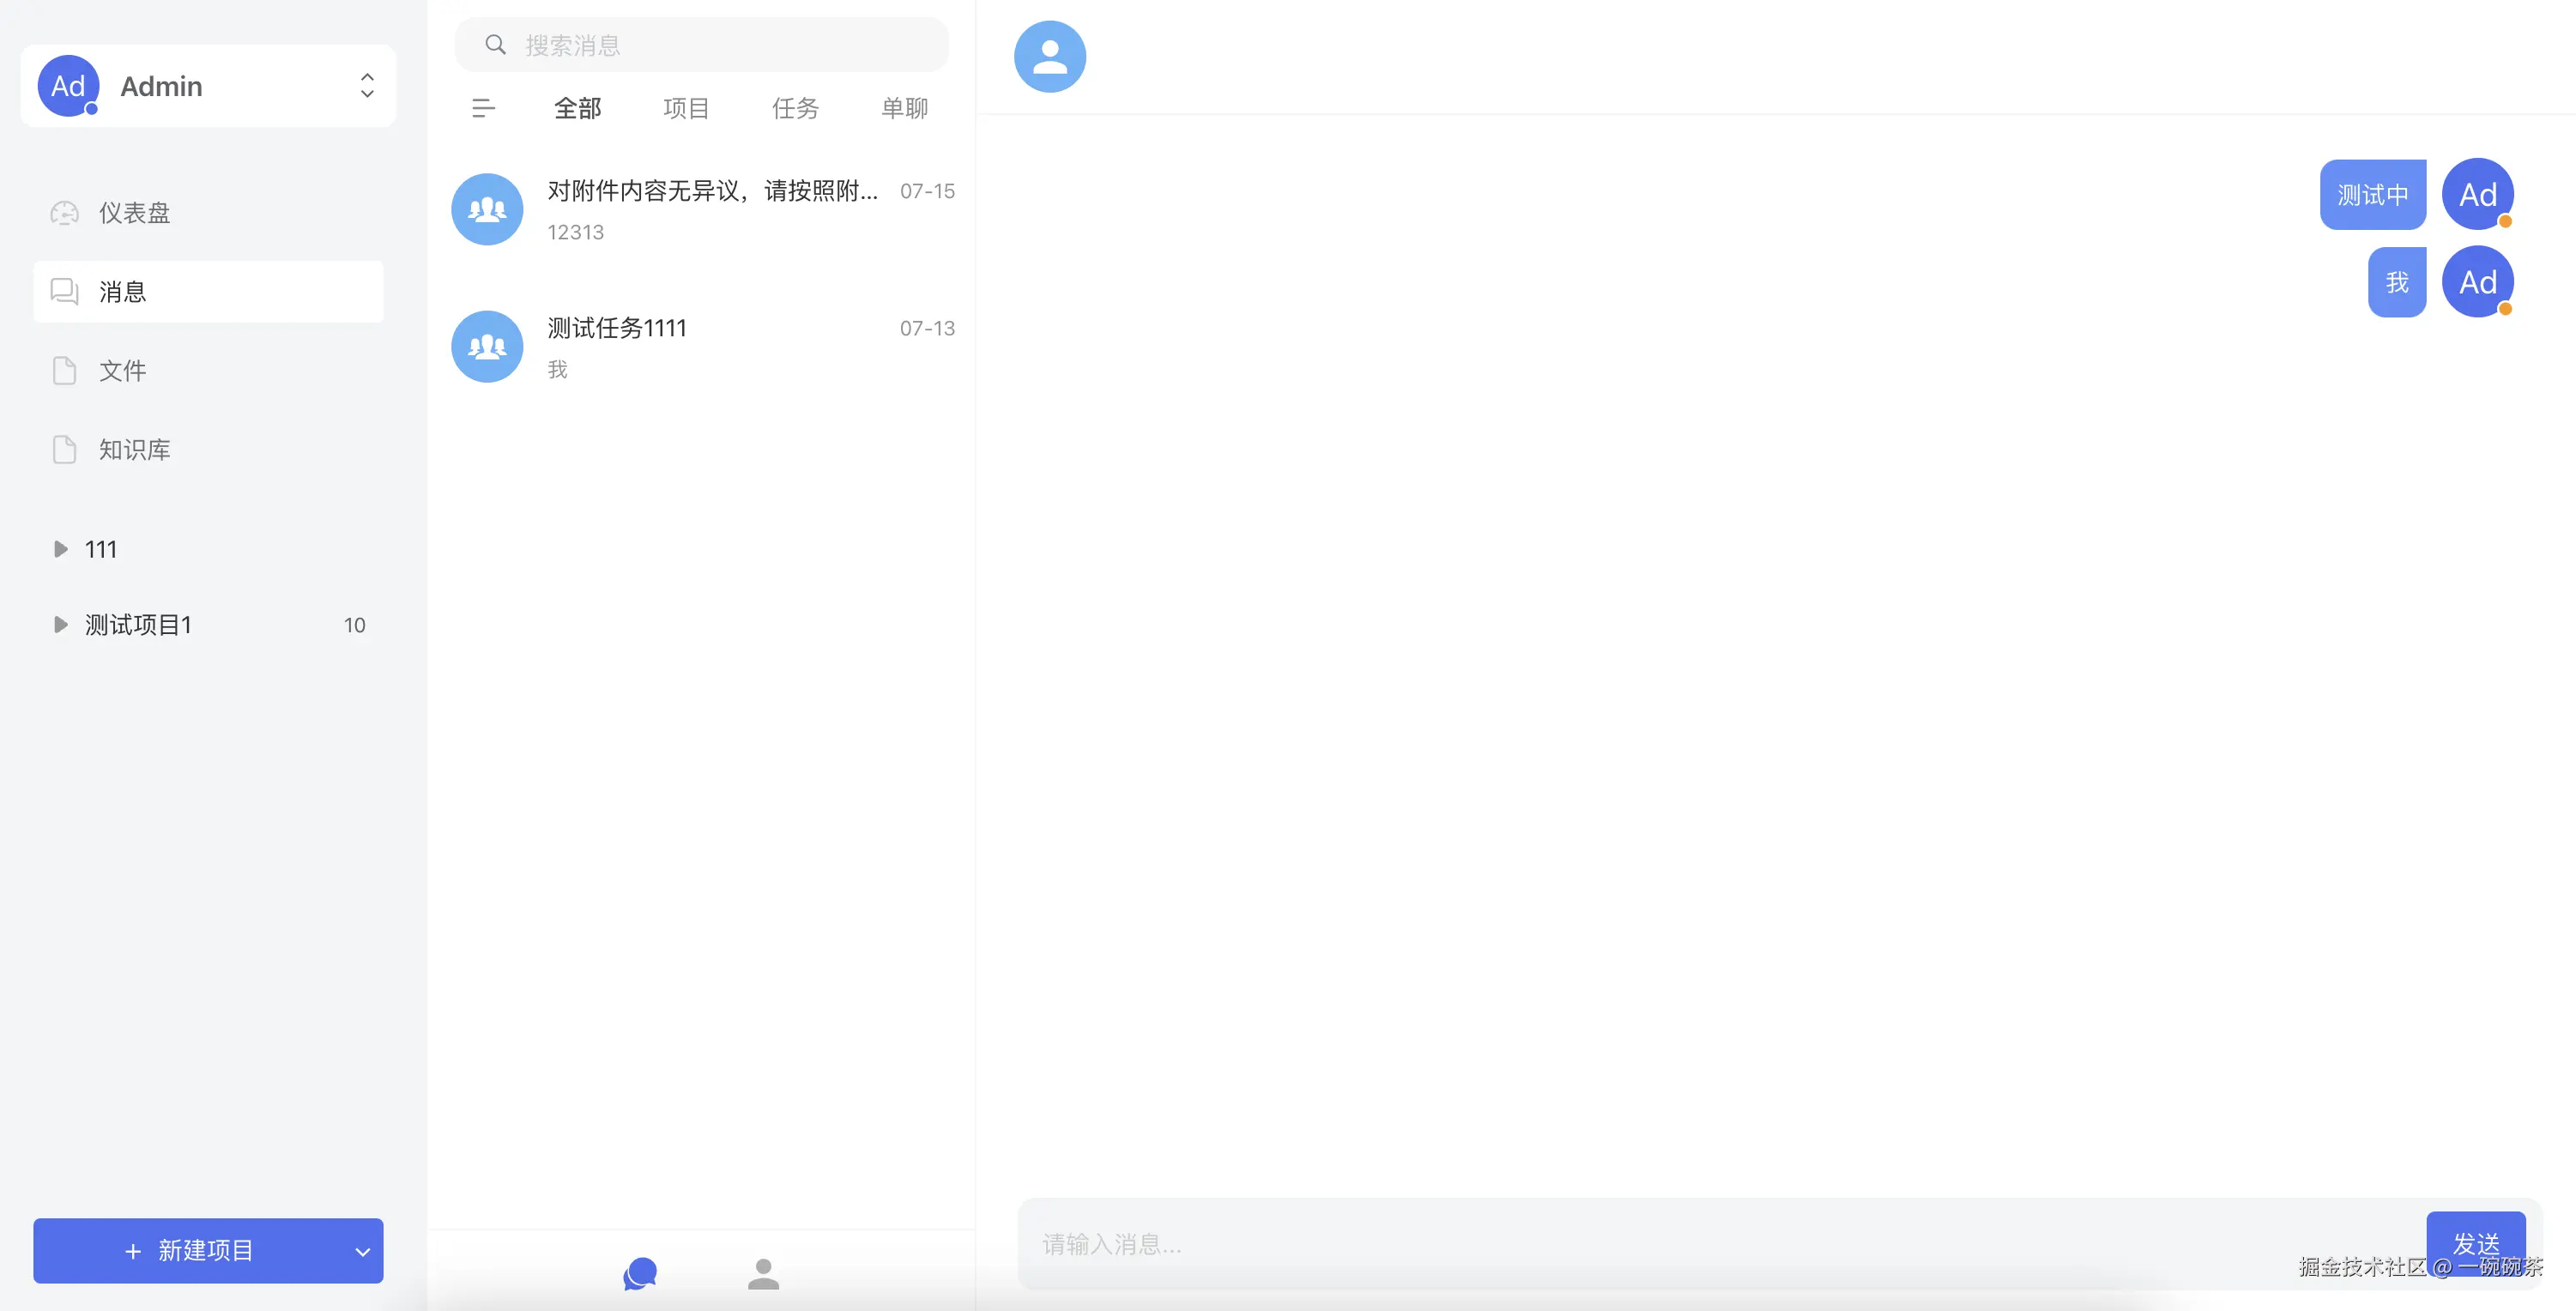Expand the 测试项目1 project tree
This screenshot has height=1311, width=2576.
coord(60,625)
